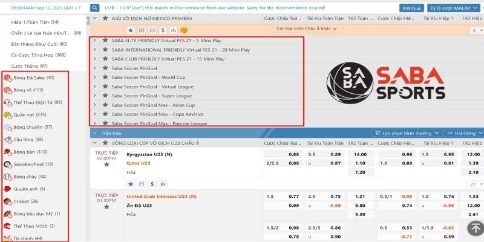Favorite the Mexico Primera league star

click(105, 18)
